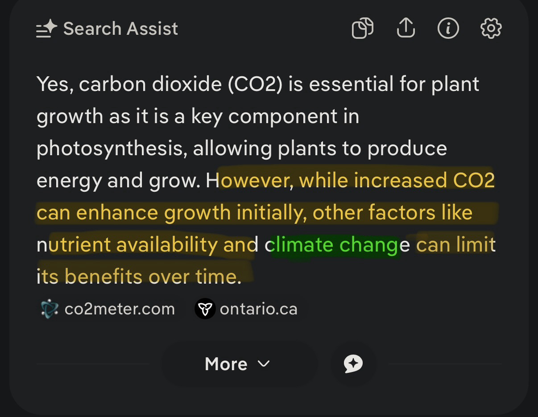Click the highlighted "can limit" text
538x417 pixels.
coord(455,245)
